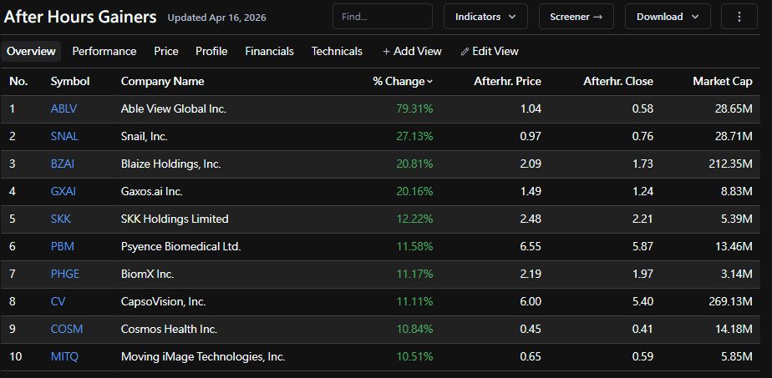Sort by the % Change column header

[x=403, y=81]
